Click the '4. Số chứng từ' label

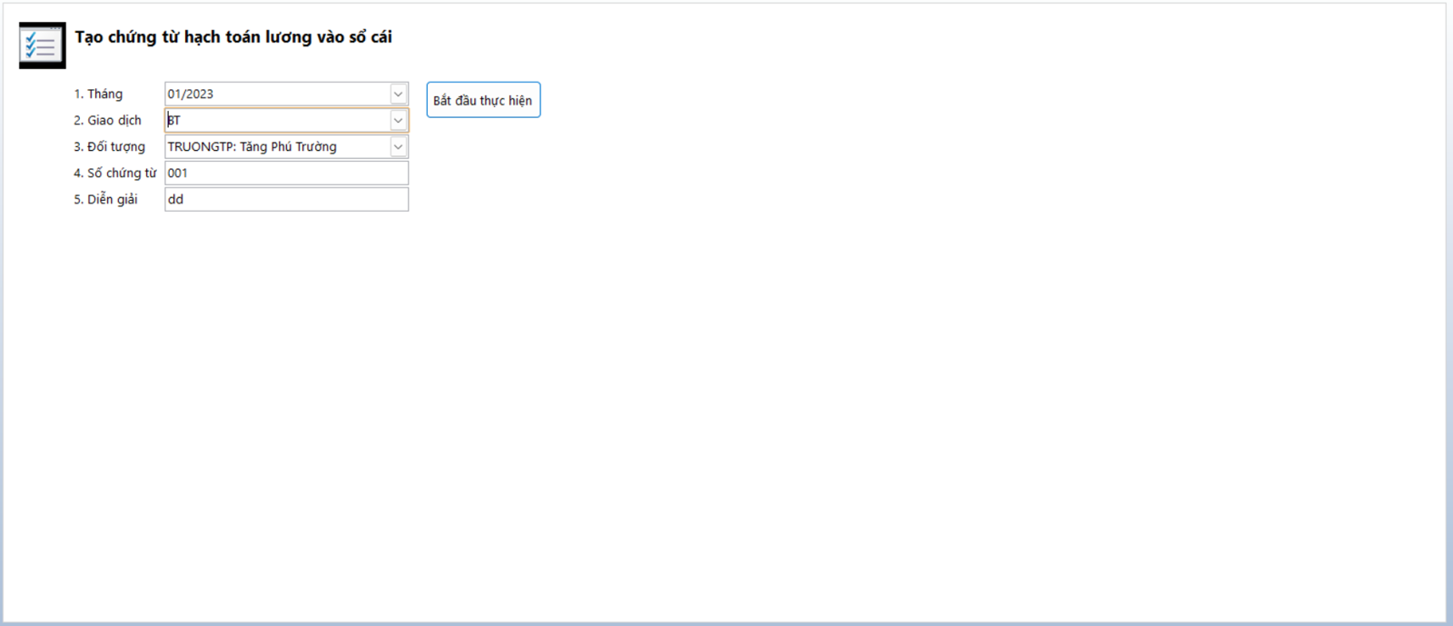[x=114, y=173]
